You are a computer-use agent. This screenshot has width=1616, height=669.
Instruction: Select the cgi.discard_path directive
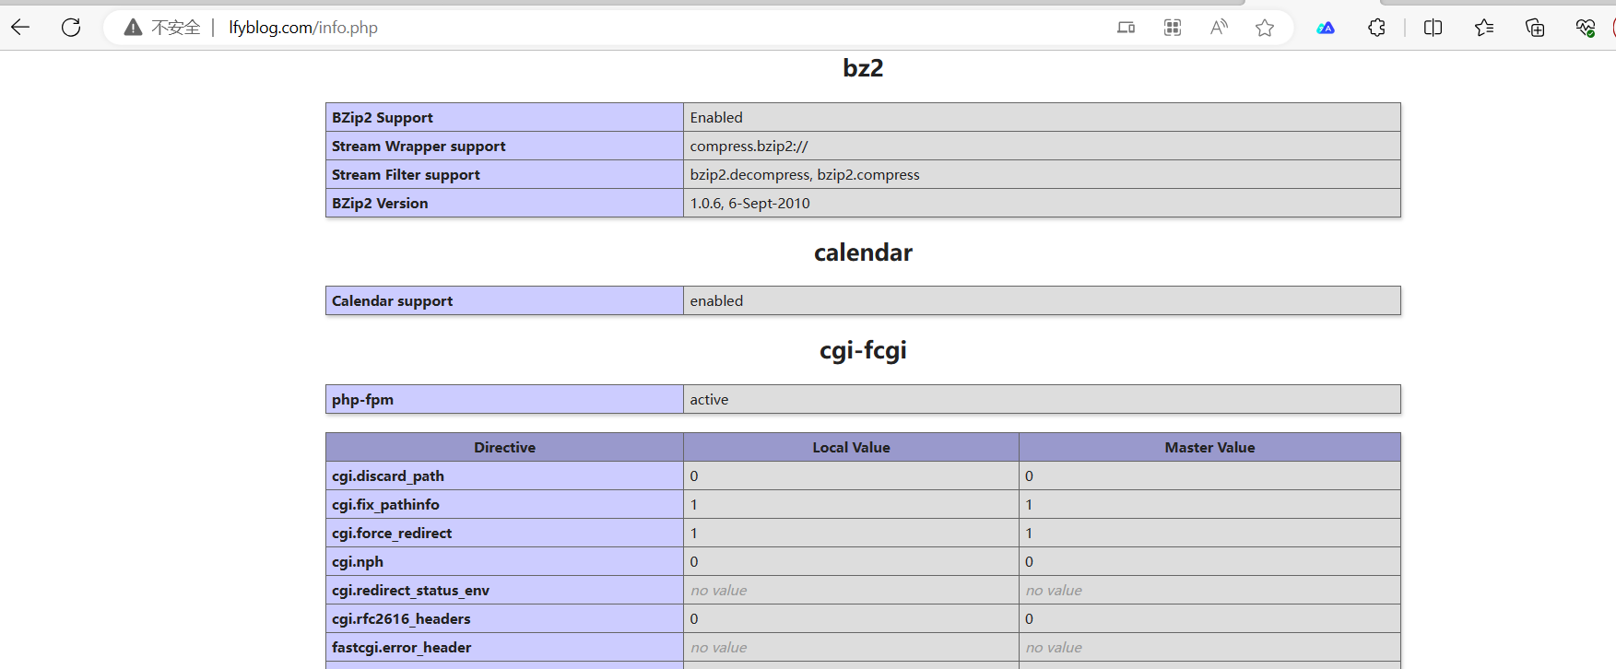(388, 475)
